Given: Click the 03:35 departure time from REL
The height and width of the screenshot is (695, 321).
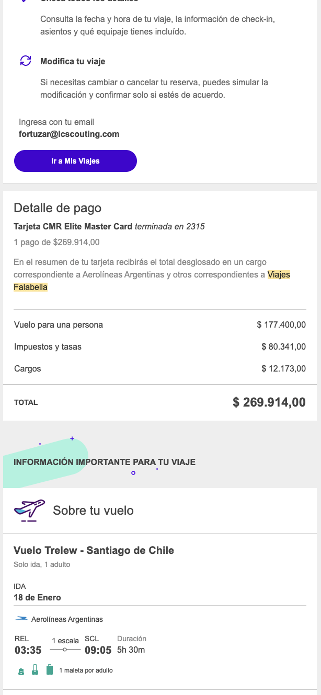Looking at the screenshot, I should coord(28,651).
